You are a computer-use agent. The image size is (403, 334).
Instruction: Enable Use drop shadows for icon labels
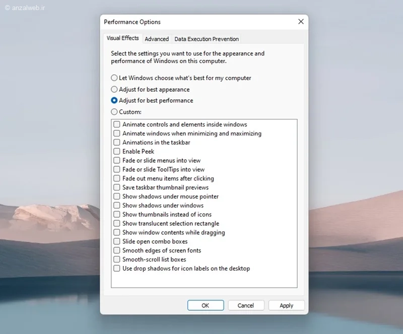click(117, 269)
